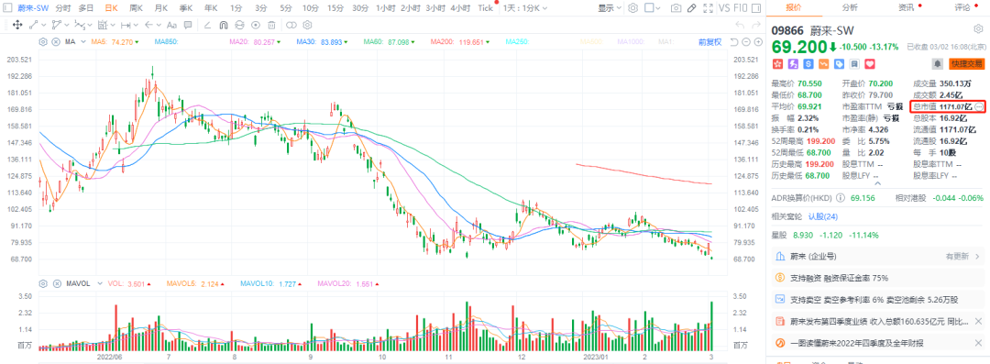Select the 15分 interval
The width and height of the screenshot is (990, 364).
pyautogui.click(x=335, y=8)
